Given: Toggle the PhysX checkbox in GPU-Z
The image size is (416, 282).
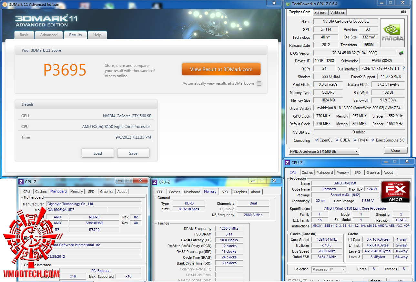Looking at the screenshot, I should tap(355, 140).
